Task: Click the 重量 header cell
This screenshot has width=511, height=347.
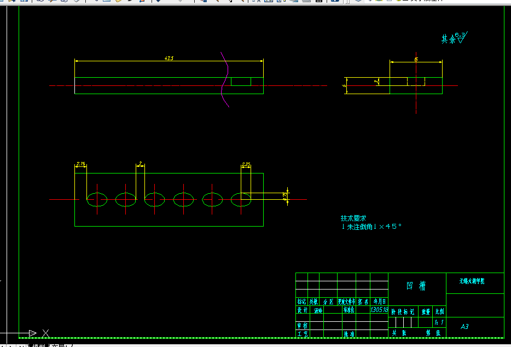Action: [426, 312]
